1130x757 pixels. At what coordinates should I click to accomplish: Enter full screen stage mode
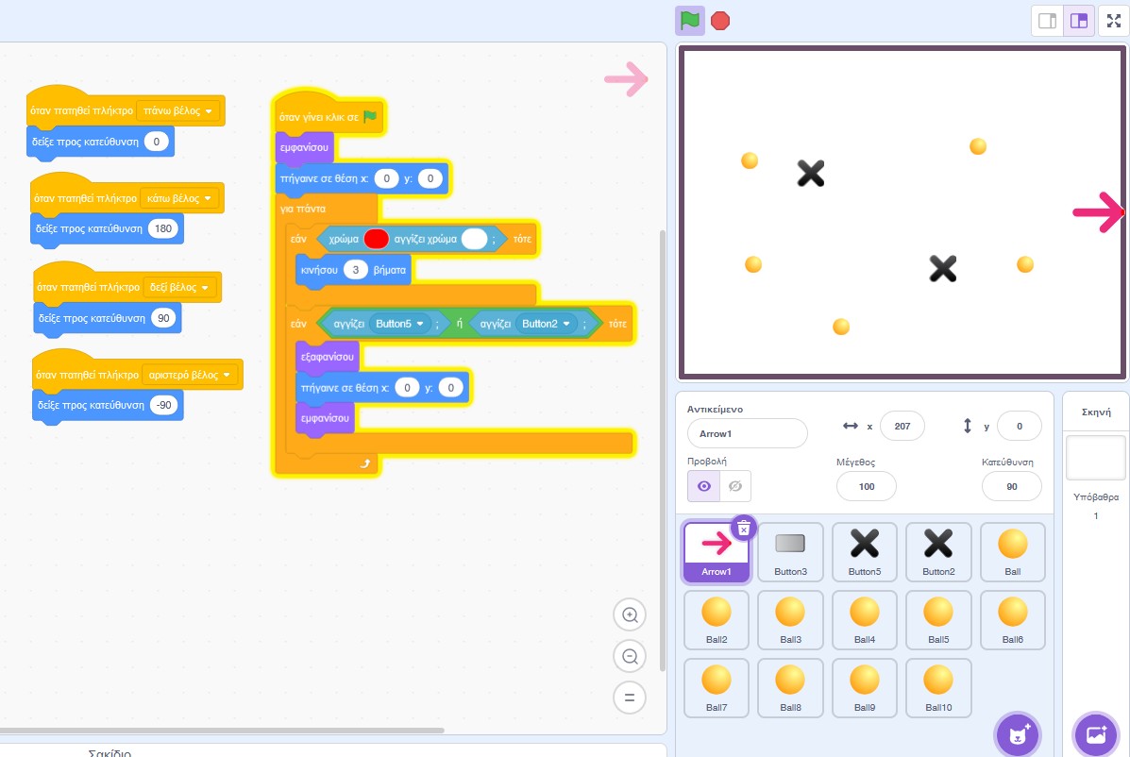click(x=1113, y=21)
